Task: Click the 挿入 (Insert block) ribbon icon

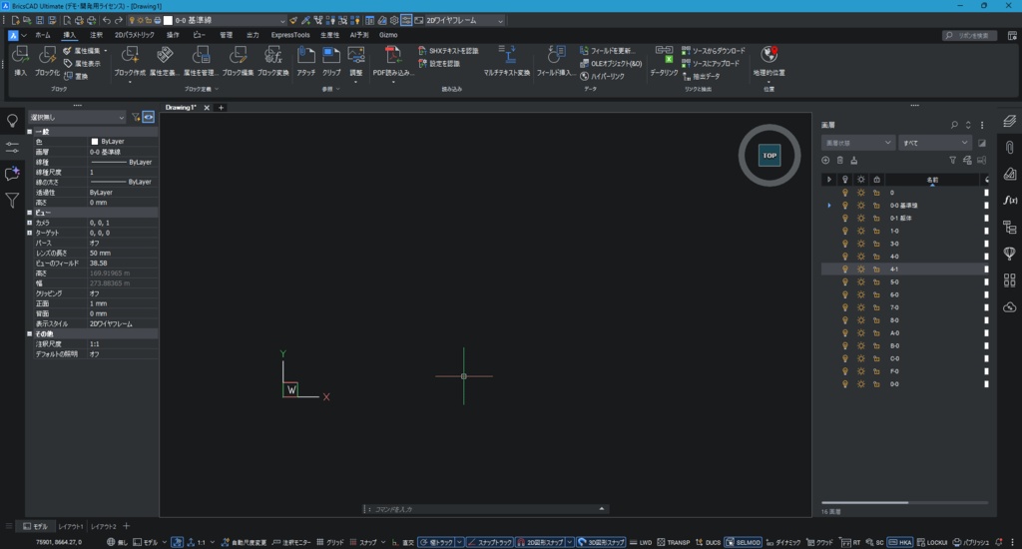Action: (20, 56)
